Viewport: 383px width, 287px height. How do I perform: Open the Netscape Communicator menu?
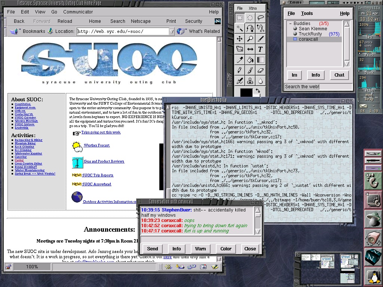(x=78, y=12)
